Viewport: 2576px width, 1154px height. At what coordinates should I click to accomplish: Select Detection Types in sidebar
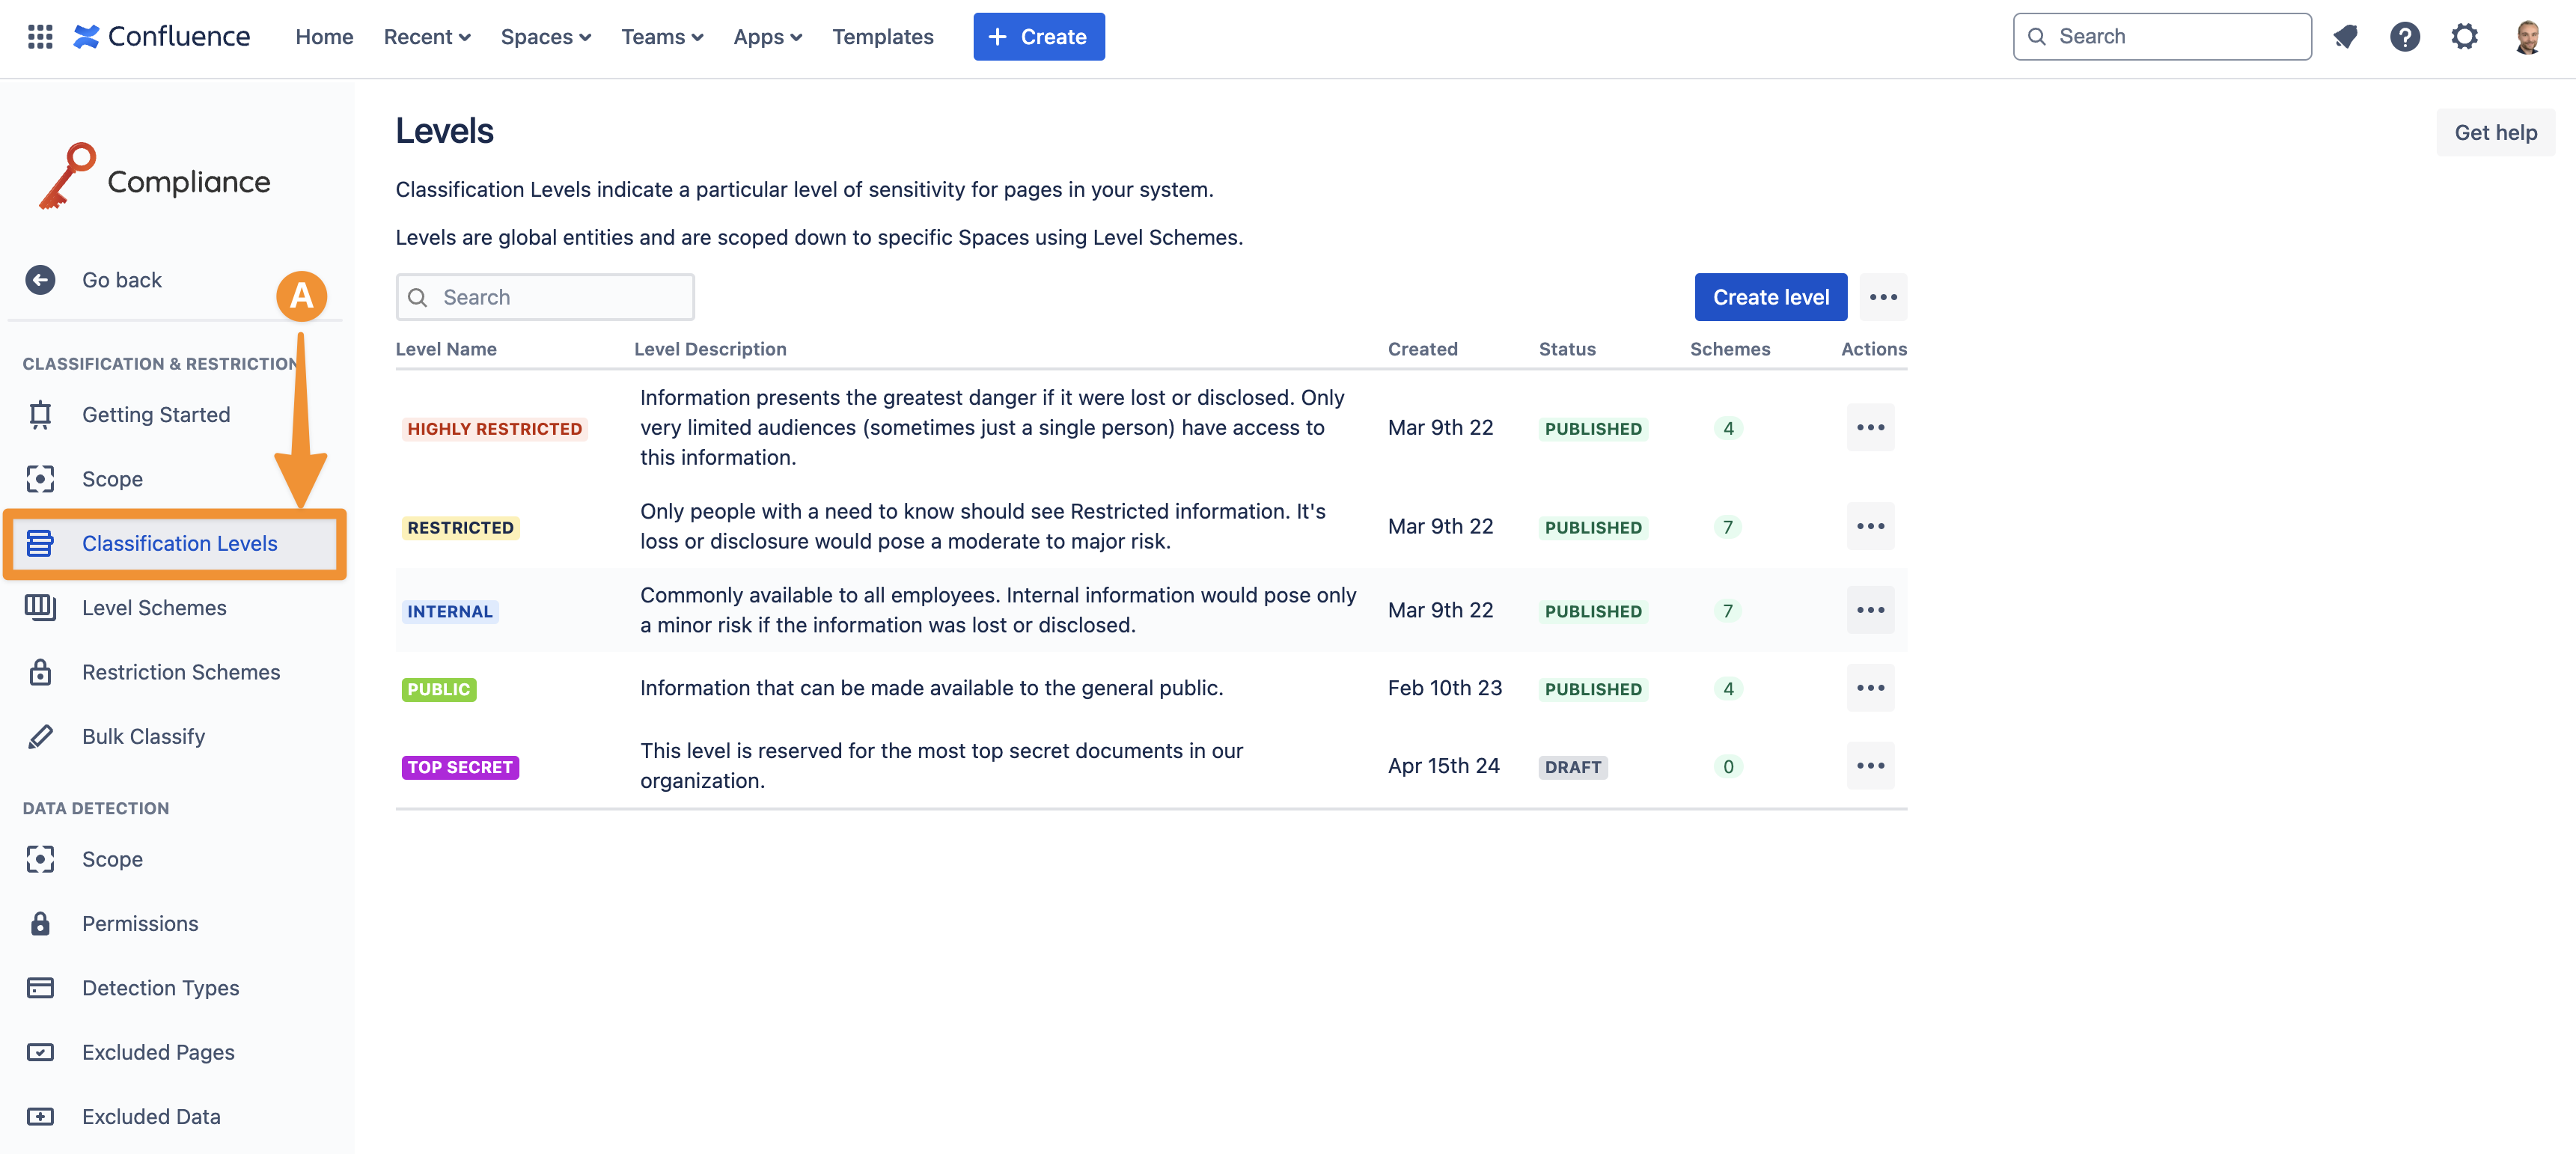coord(160,988)
